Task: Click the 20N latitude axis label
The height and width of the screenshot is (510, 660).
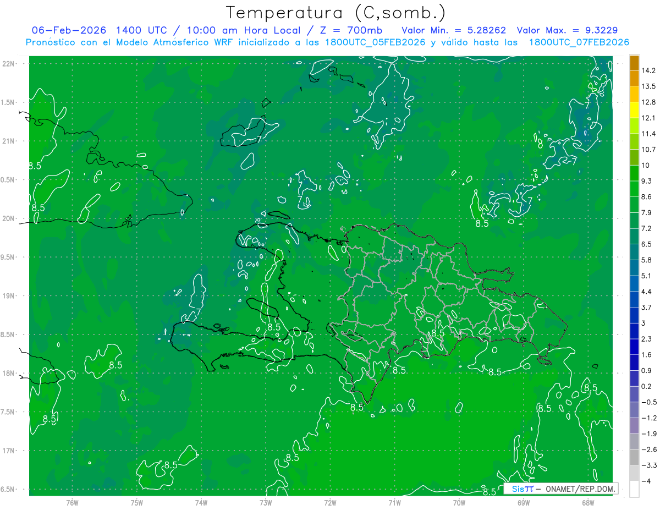Action: 8,218
